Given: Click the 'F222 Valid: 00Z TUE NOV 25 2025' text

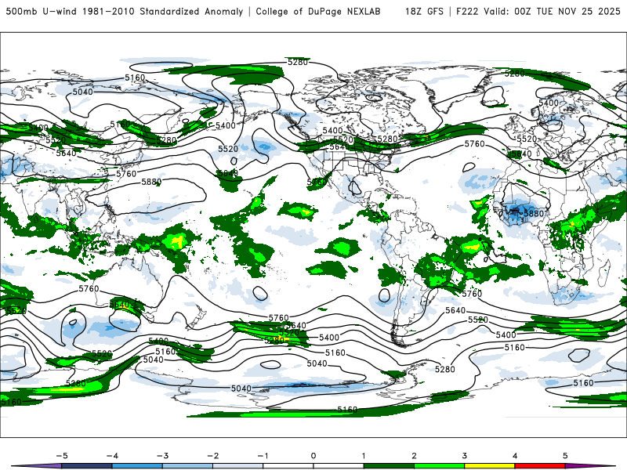Looking at the screenshot, I should click(538, 11).
